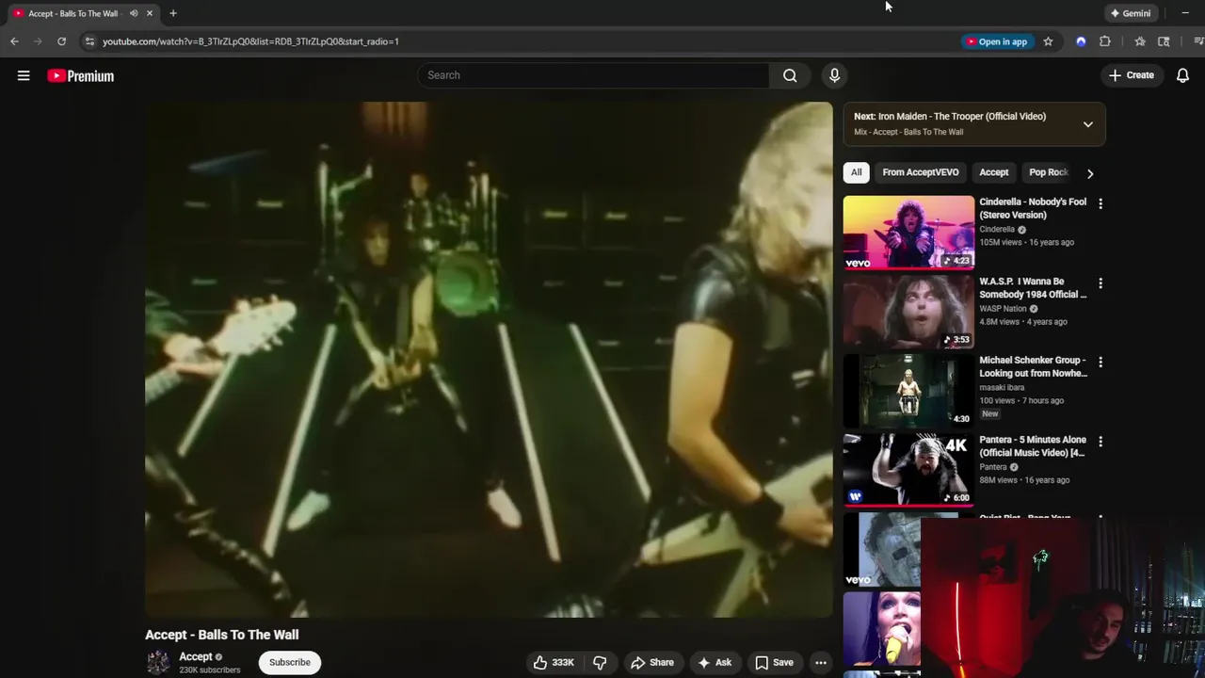Click browser back arrow

click(x=14, y=41)
